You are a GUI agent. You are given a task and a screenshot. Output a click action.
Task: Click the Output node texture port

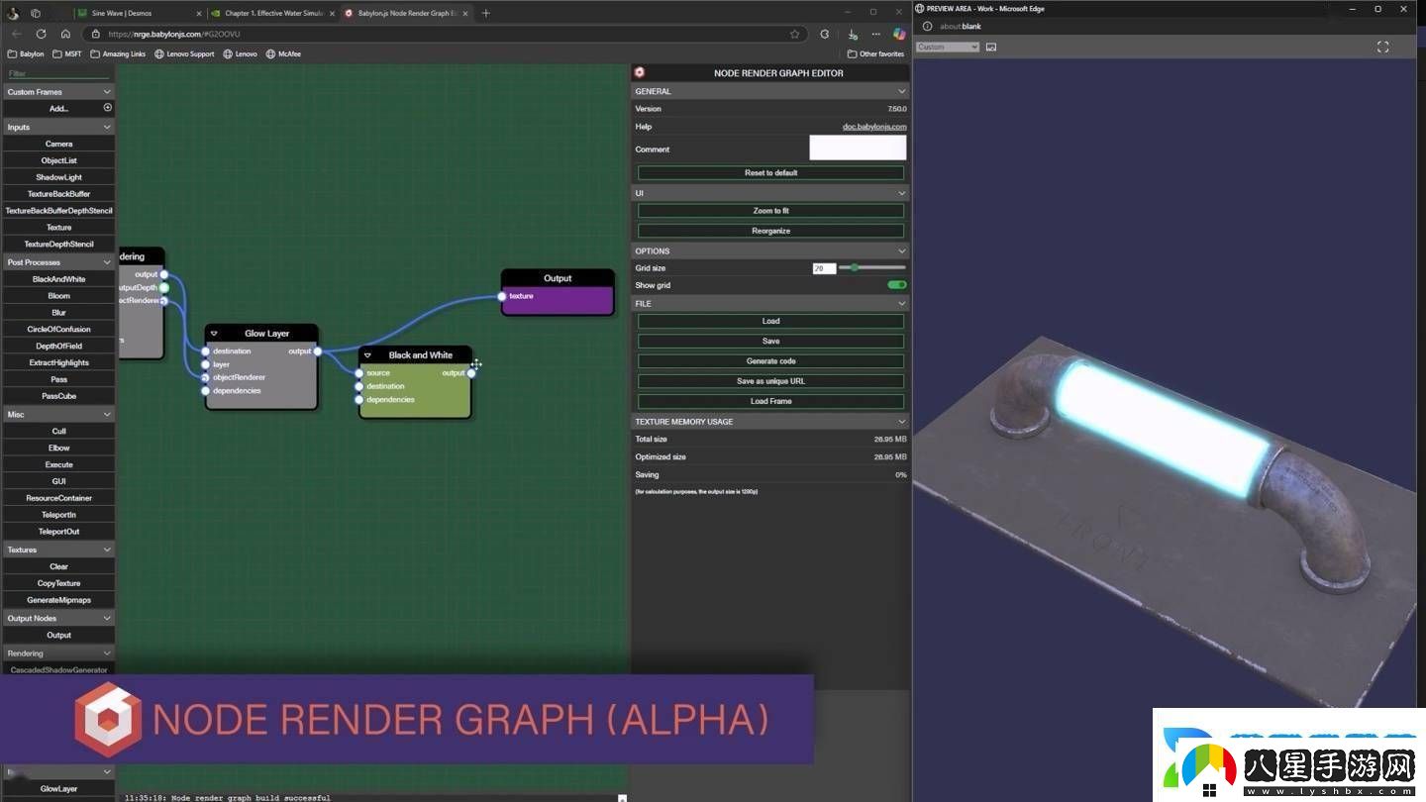click(x=502, y=296)
